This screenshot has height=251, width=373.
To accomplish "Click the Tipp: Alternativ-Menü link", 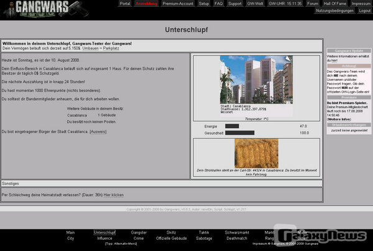I will (121, 244).
